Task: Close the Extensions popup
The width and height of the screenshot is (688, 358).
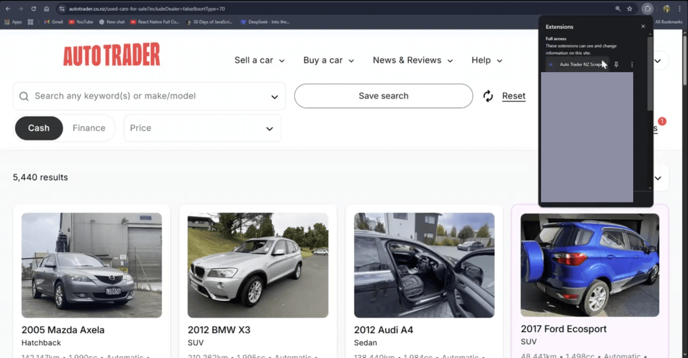Action: 643,26
